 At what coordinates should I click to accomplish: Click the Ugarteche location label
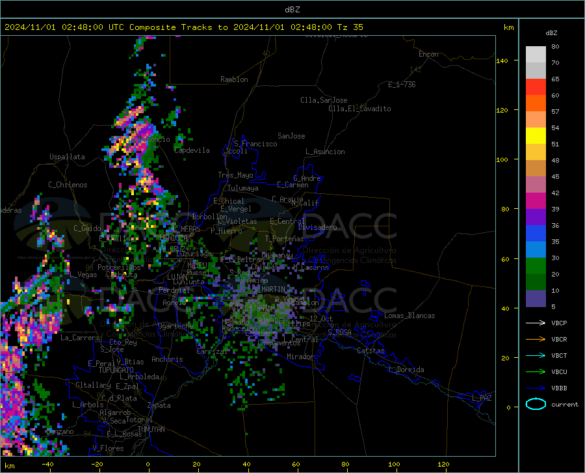tap(175, 326)
